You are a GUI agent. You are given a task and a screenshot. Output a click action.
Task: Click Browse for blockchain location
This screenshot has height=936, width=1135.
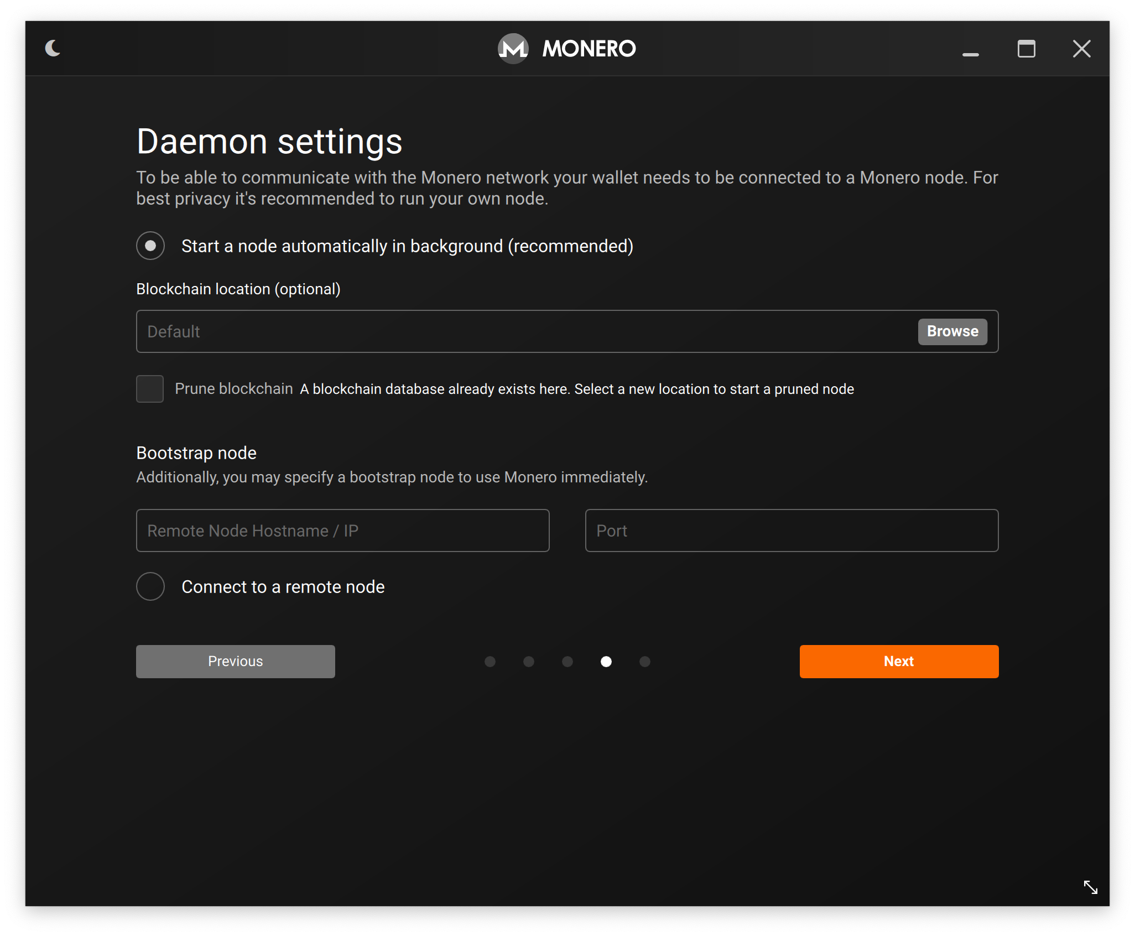point(951,331)
